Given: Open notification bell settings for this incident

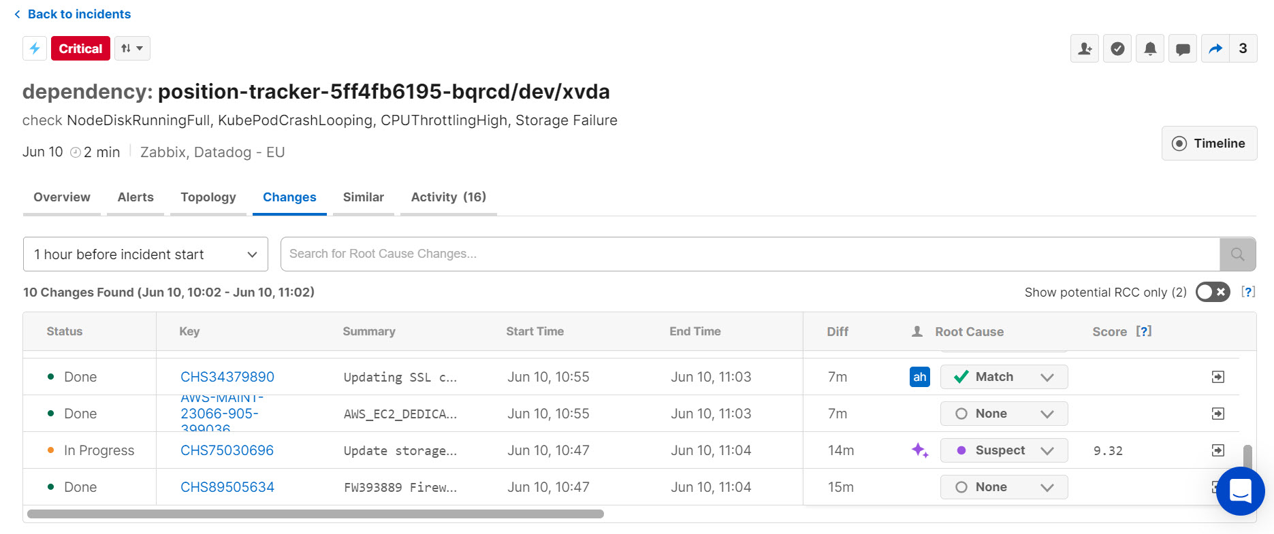Looking at the screenshot, I should click(x=1149, y=48).
